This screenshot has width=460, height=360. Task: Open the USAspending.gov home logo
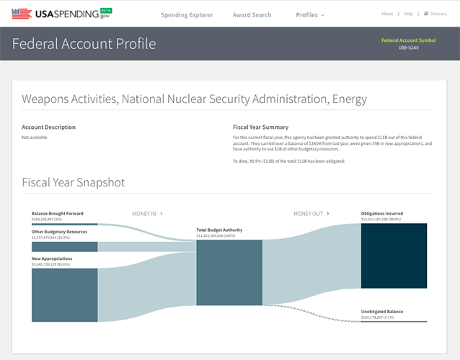pos(61,14)
